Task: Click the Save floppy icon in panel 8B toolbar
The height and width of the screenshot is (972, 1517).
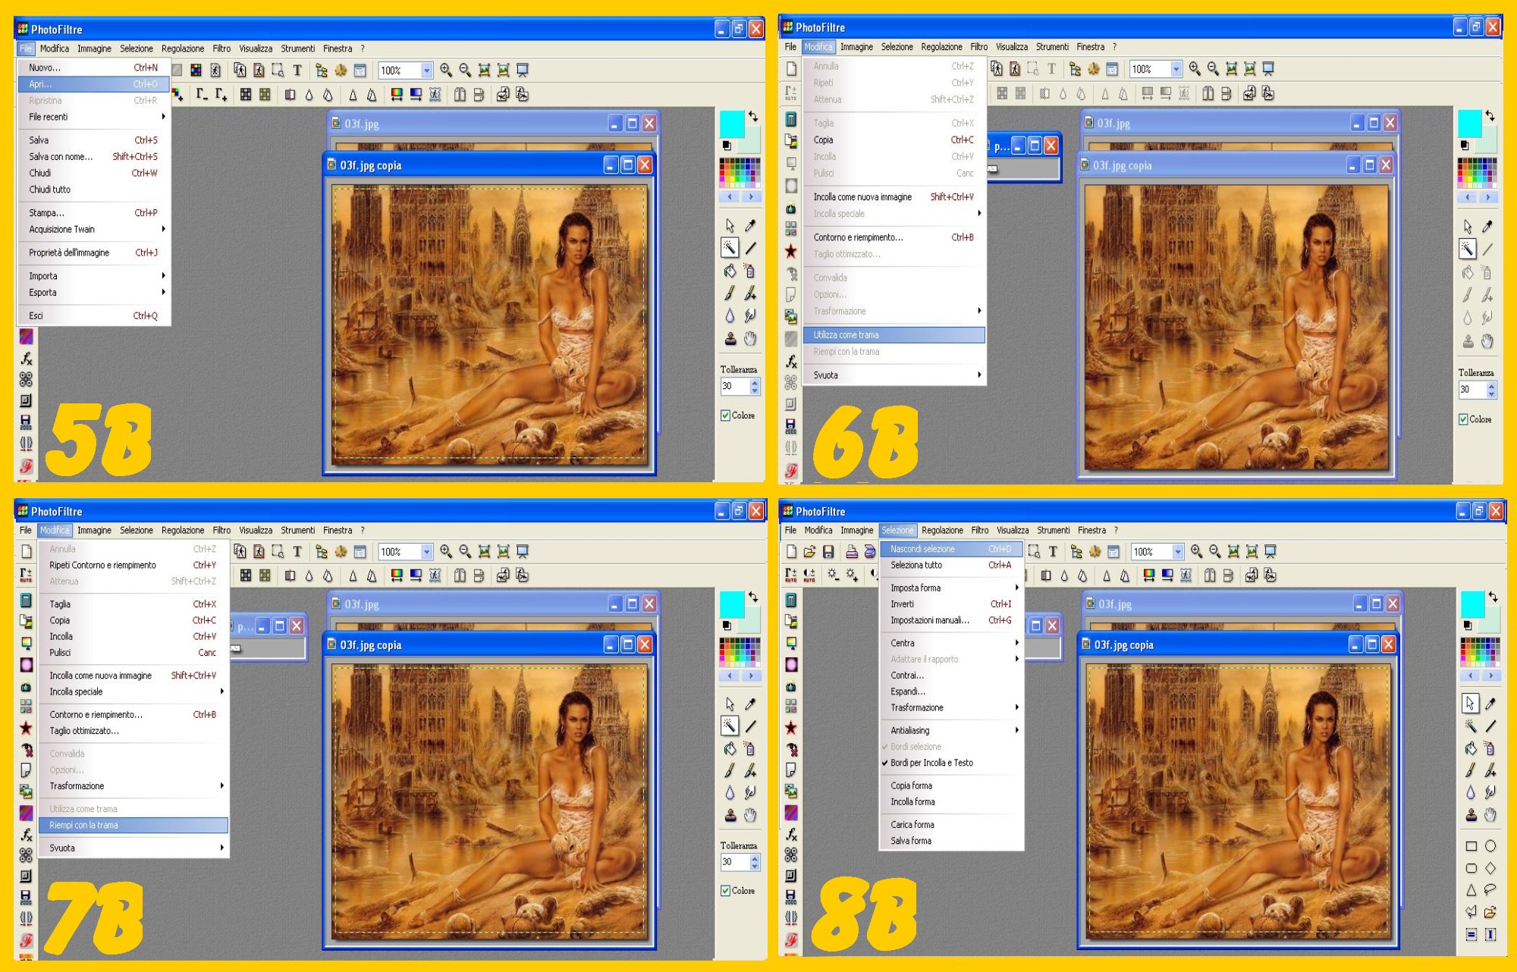Action: pyautogui.click(x=828, y=552)
